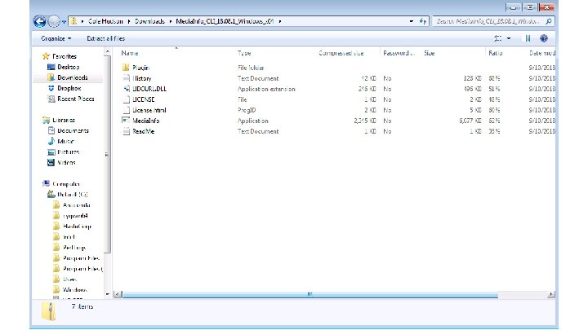
Task: Select the Default (C:) drive
Action: [x=73, y=195]
